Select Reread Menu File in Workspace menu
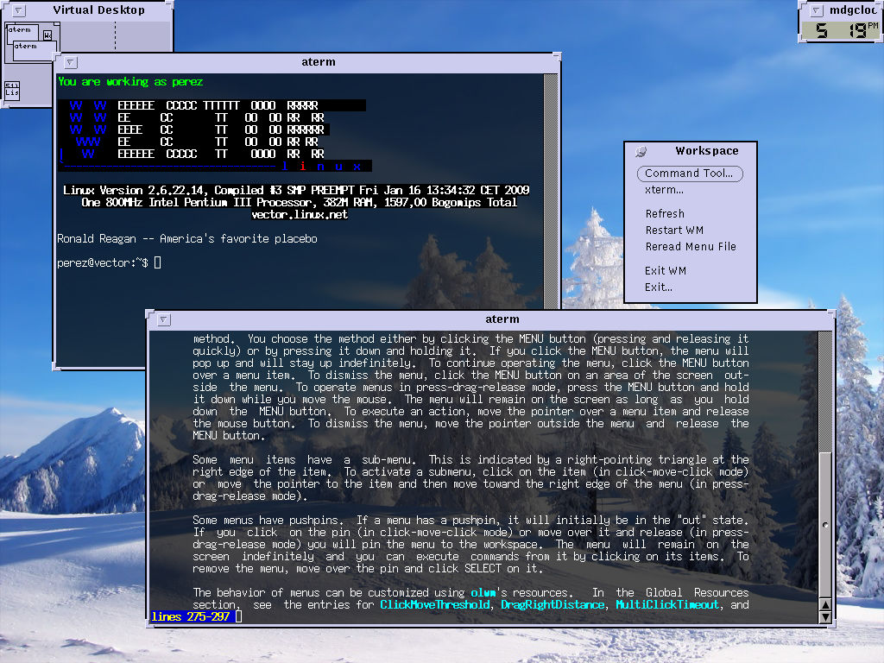The image size is (884, 663). pyautogui.click(x=691, y=246)
